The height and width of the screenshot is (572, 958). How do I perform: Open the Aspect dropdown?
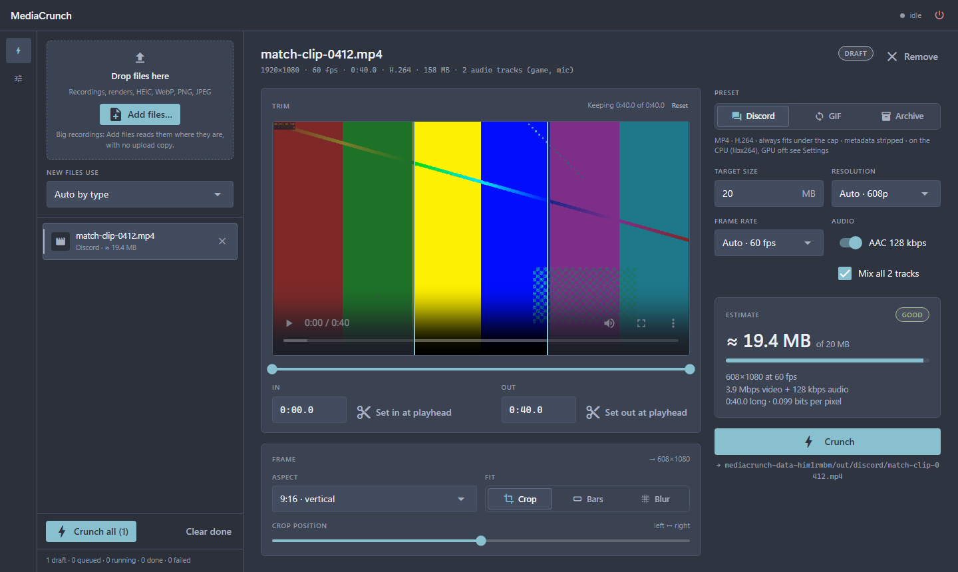[375, 499]
